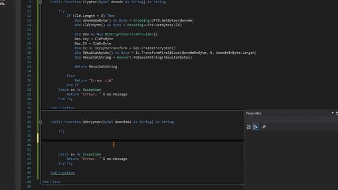Place cursor on the highlighted empty line 39
338x190 pixels.
pos(143,140)
